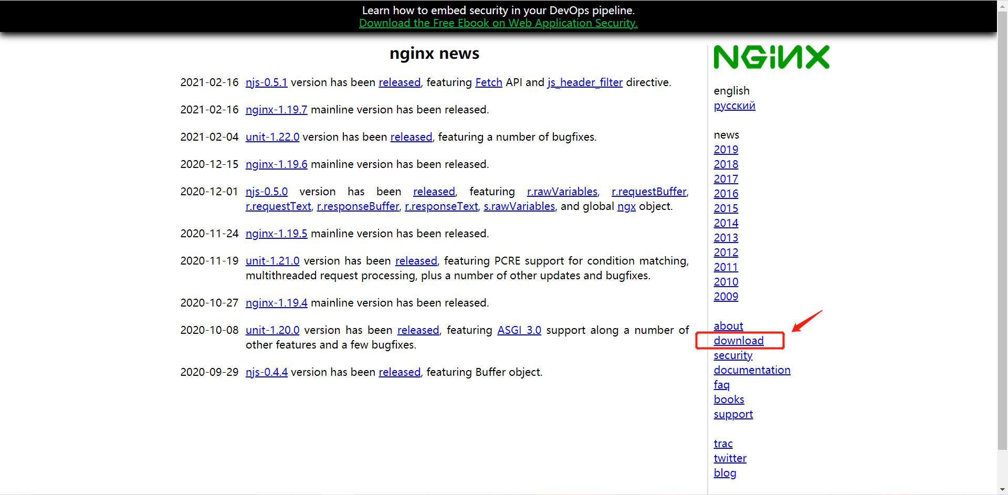Open the r.rawVariables link
Viewport: 1008px width, 495px height.
tap(562, 192)
